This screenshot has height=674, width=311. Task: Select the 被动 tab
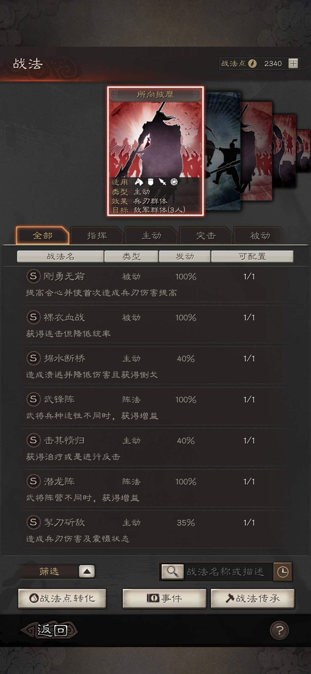[x=260, y=235]
